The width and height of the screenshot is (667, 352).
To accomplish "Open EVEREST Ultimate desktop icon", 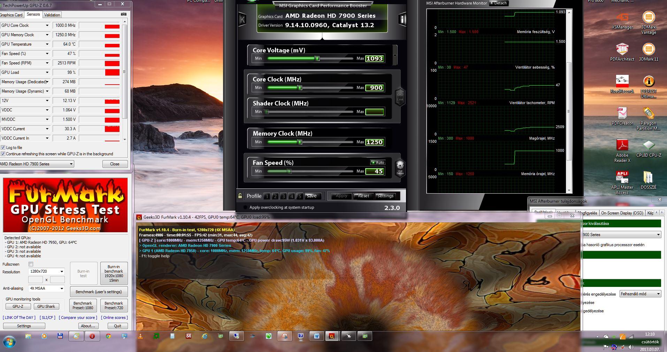I will click(x=649, y=87).
